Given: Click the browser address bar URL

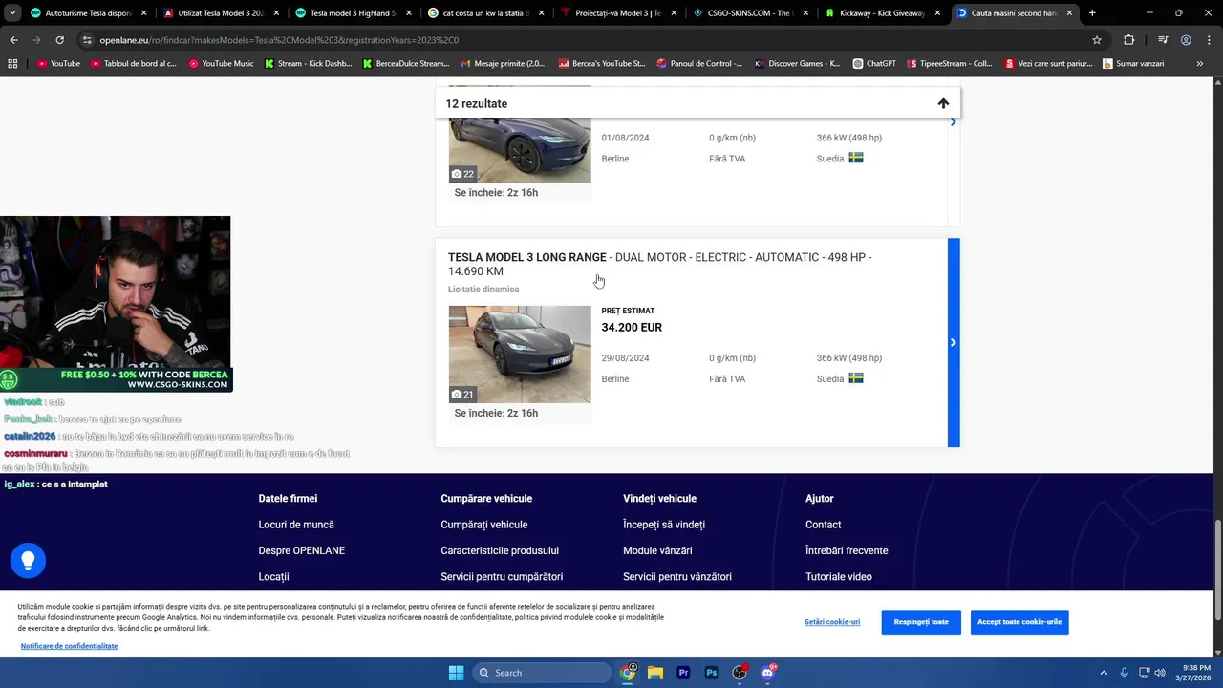Looking at the screenshot, I should click(x=279, y=40).
